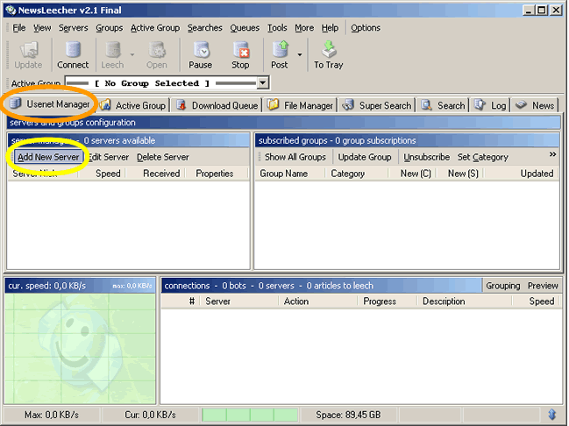
Task: Expand the Leech button dropdown arrow
Action: [132, 55]
